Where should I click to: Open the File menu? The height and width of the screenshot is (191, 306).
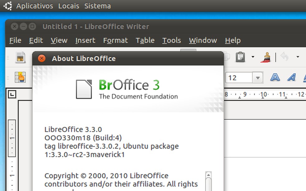15,40
